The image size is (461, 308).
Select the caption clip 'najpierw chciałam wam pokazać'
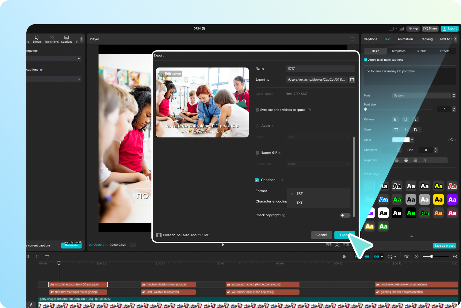click(168, 284)
